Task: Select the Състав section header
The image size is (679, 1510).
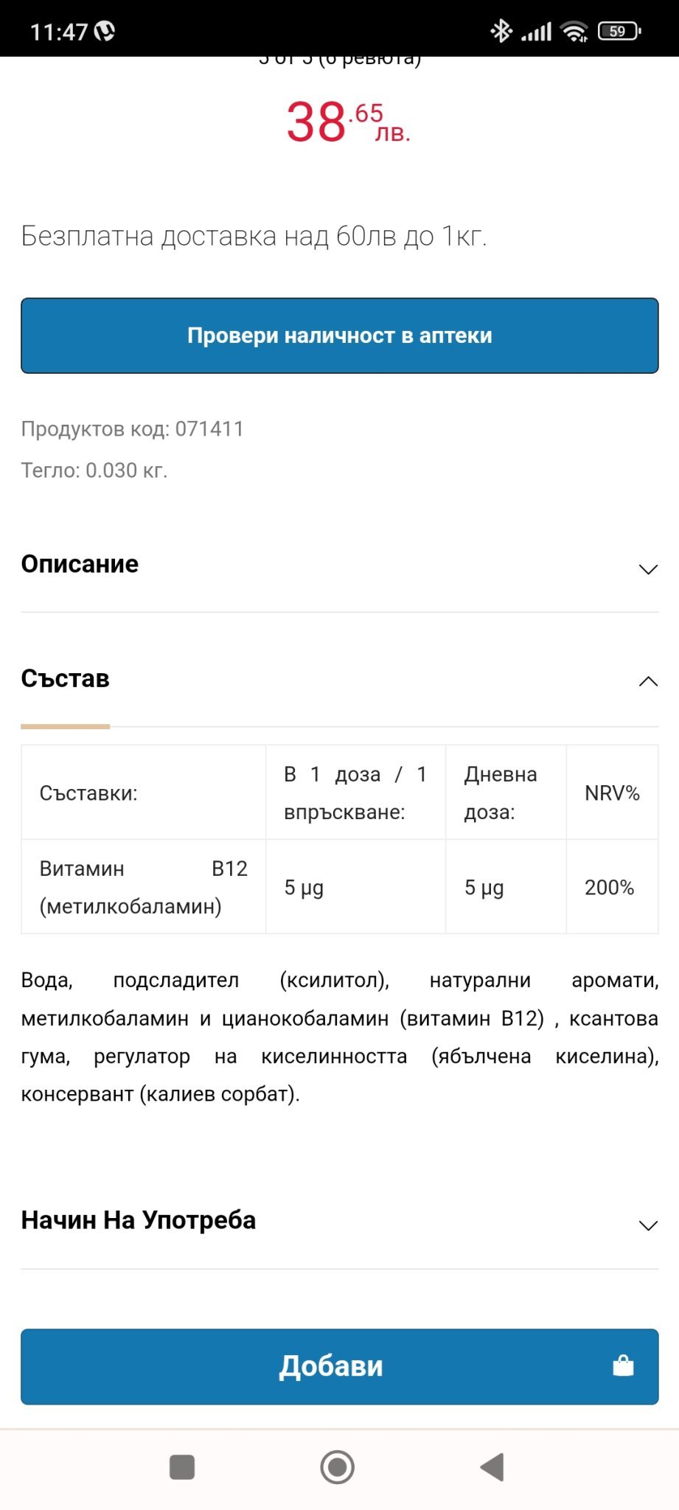Action: (x=65, y=679)
